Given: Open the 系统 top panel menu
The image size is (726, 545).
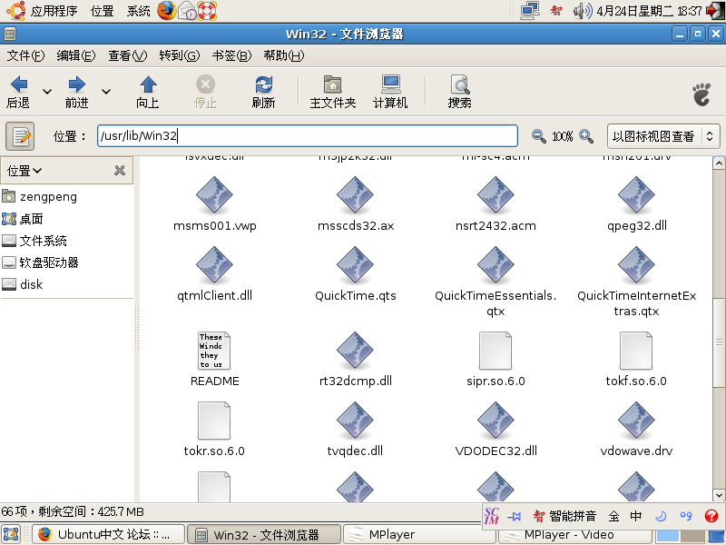Looking at the screenshot, I should click(139, 11).
